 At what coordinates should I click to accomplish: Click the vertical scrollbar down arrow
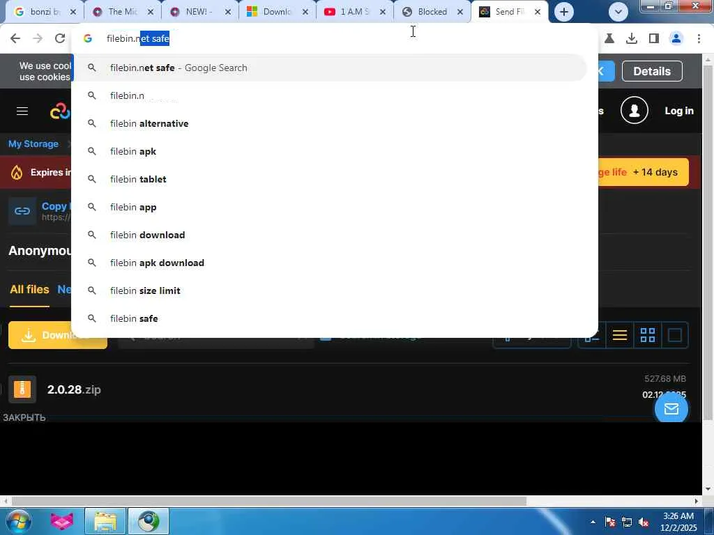(708, 489)
